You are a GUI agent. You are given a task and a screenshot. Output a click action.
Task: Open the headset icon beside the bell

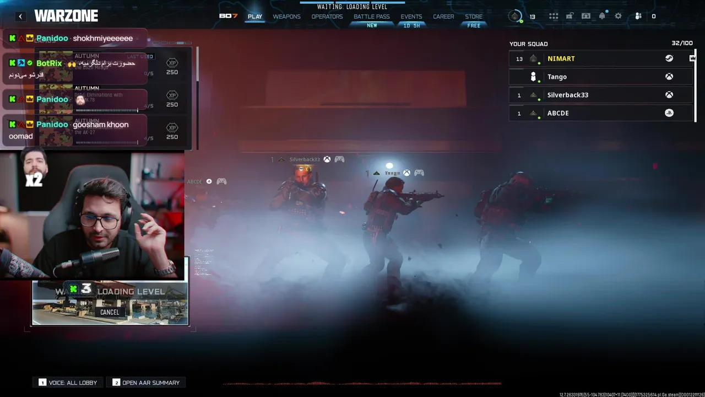click(x=586, y=16)
